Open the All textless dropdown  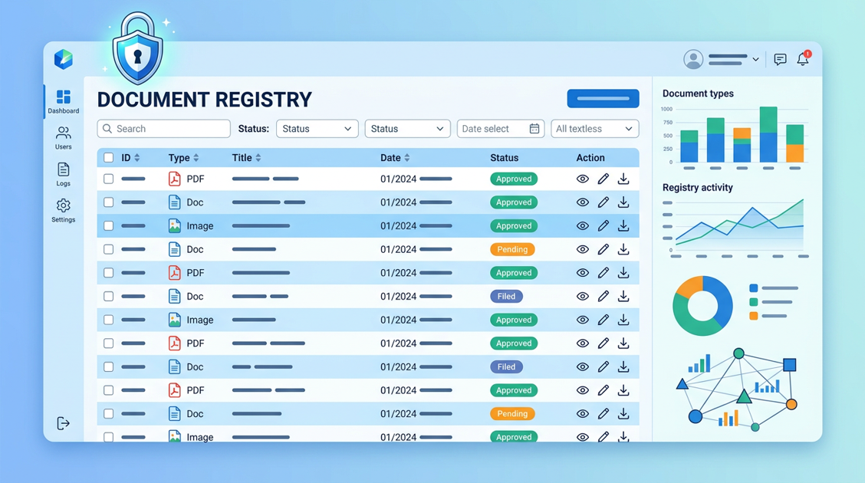[x=595, y=129]
